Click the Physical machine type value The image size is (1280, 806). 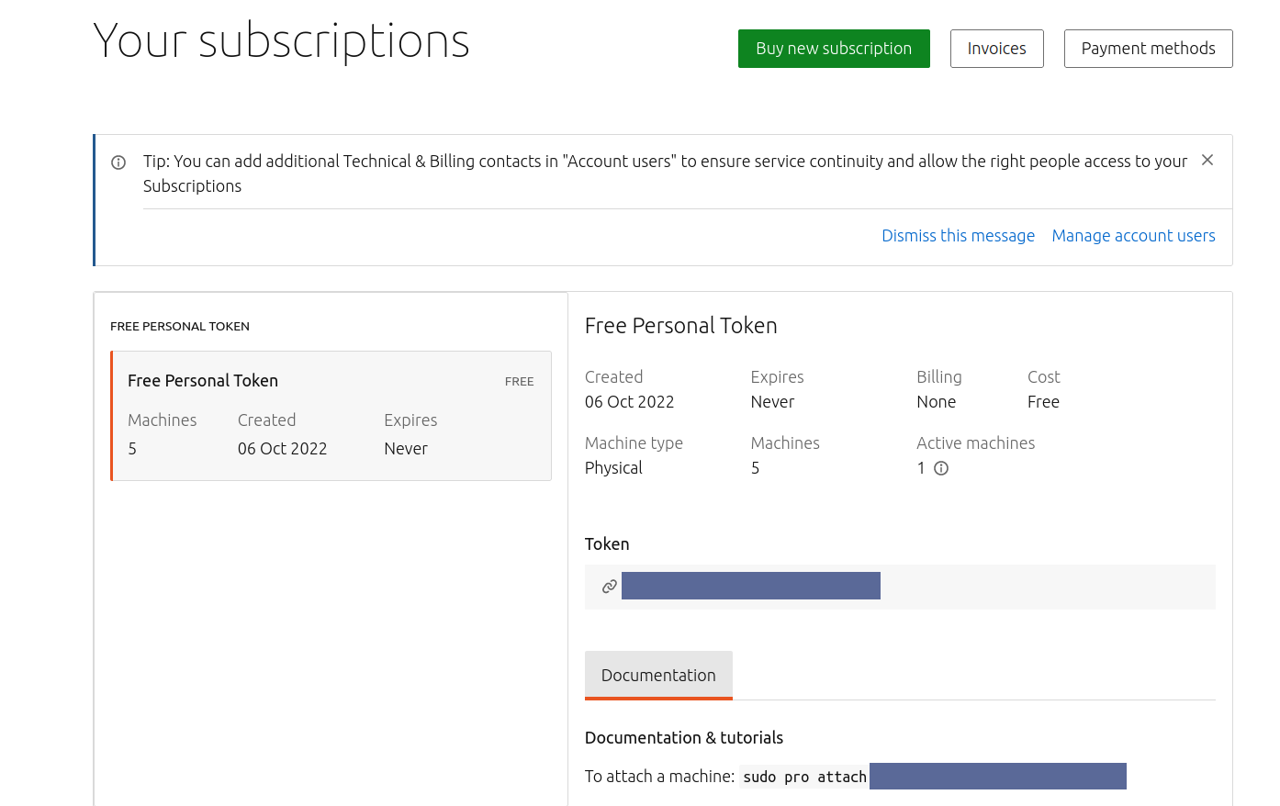(613, 468)
